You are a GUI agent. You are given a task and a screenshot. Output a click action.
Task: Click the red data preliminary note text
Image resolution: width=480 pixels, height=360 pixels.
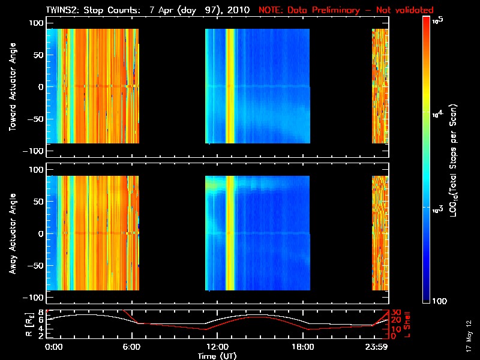pos(346,10)
